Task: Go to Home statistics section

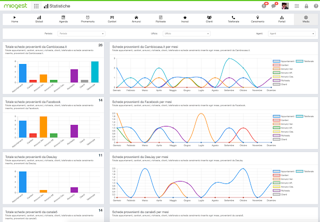Action: coord(14,19)
